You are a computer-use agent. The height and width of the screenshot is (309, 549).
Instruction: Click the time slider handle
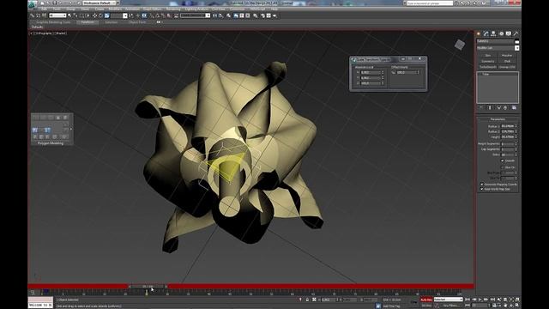[x=148, y=286]
